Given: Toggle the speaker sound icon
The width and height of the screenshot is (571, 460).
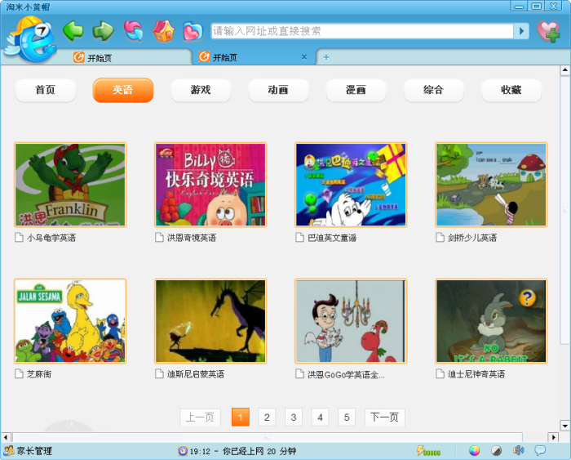Looking at the screenshot, I should coord(519,450).
